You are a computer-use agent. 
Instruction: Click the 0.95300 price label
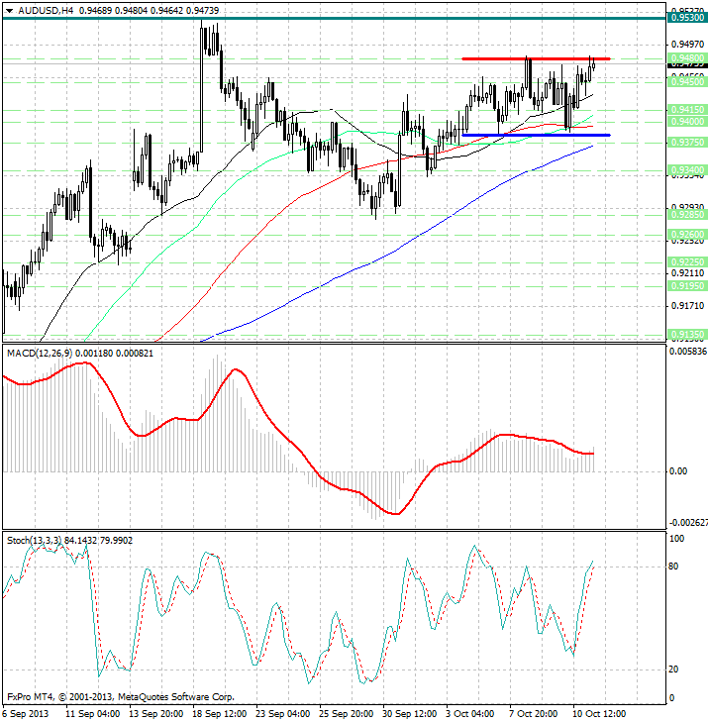tap(687, 18)
